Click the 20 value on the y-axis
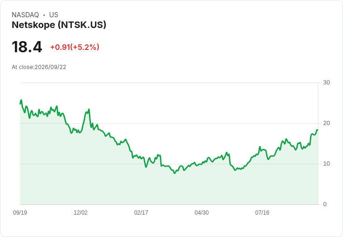 click(x=326, y=123)
